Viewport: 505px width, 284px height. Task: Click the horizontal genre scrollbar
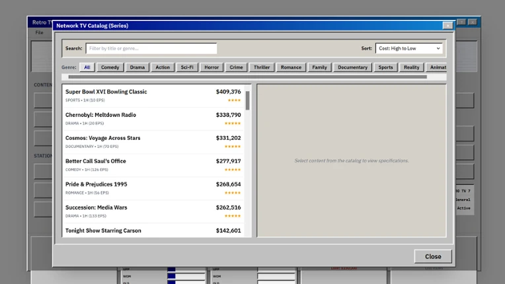247,77
